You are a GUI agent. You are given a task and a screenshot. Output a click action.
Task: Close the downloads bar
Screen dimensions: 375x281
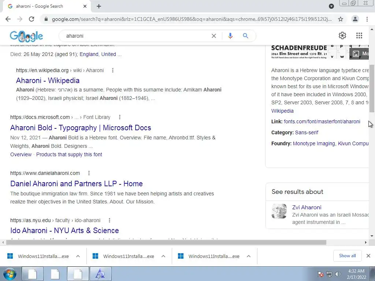click(x=368, y=256)
